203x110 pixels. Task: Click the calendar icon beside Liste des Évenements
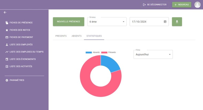(x=7, y=59)
